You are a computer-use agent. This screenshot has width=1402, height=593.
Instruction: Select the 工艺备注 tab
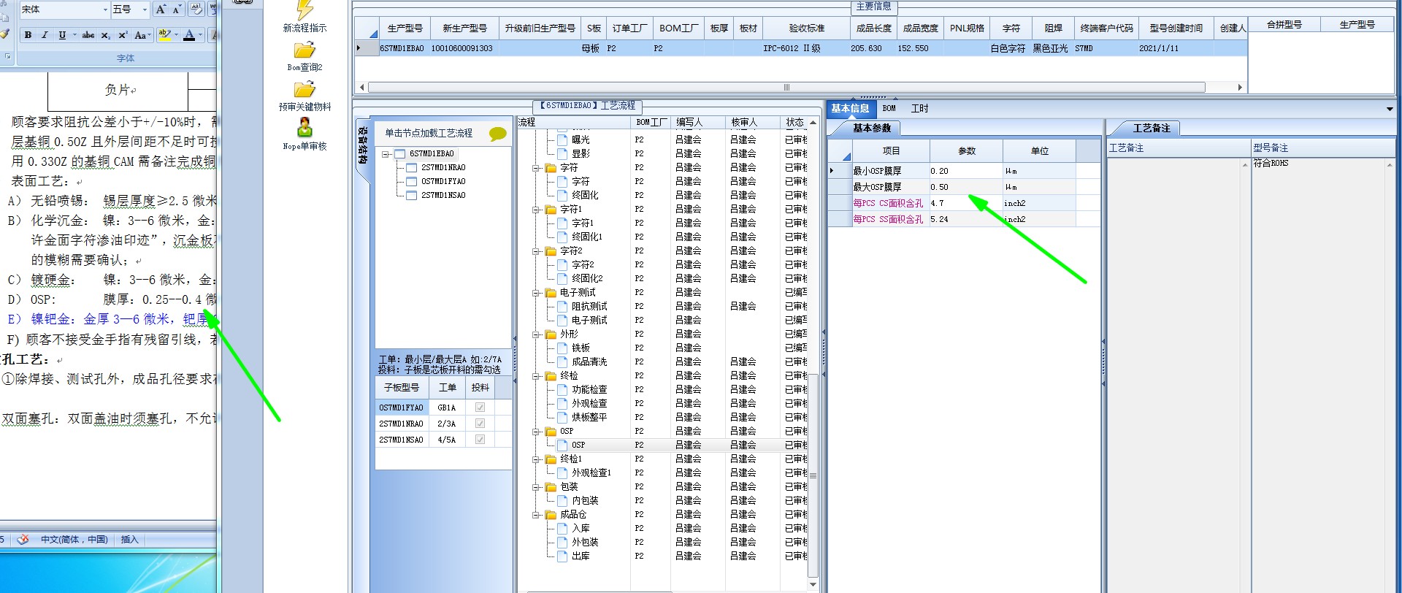coord(1151,128)
